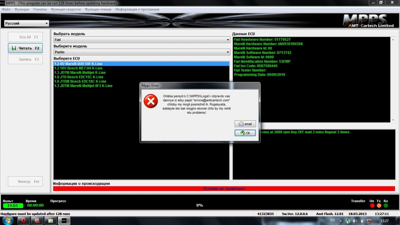Click the Sw.Ver. 12.0.0.6 status entry

click(295, 214)
